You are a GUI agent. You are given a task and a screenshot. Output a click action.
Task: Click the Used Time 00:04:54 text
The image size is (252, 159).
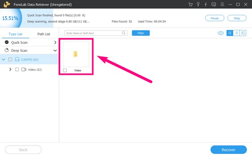pyautogui.click(x=151, y=21)
